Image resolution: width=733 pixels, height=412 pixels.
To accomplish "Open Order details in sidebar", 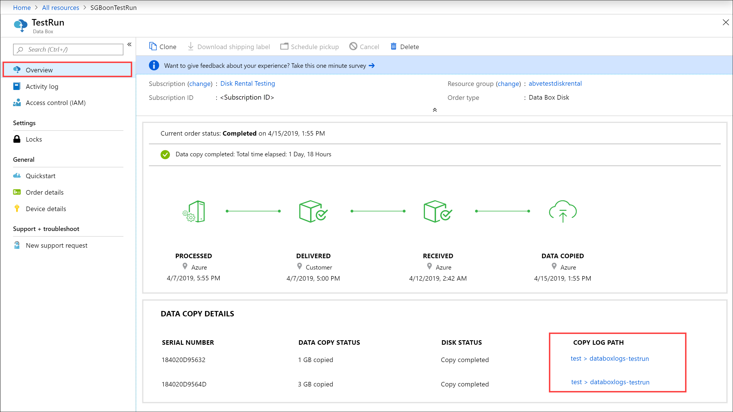I will point(45,192).
